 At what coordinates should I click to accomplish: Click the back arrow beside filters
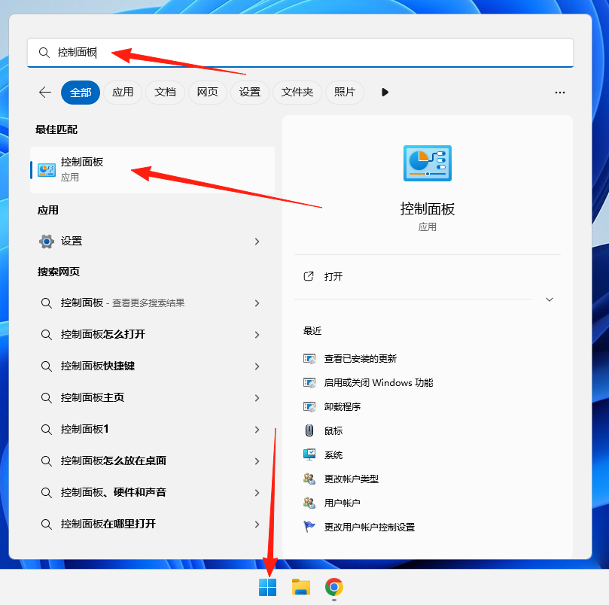pos(44,92)
